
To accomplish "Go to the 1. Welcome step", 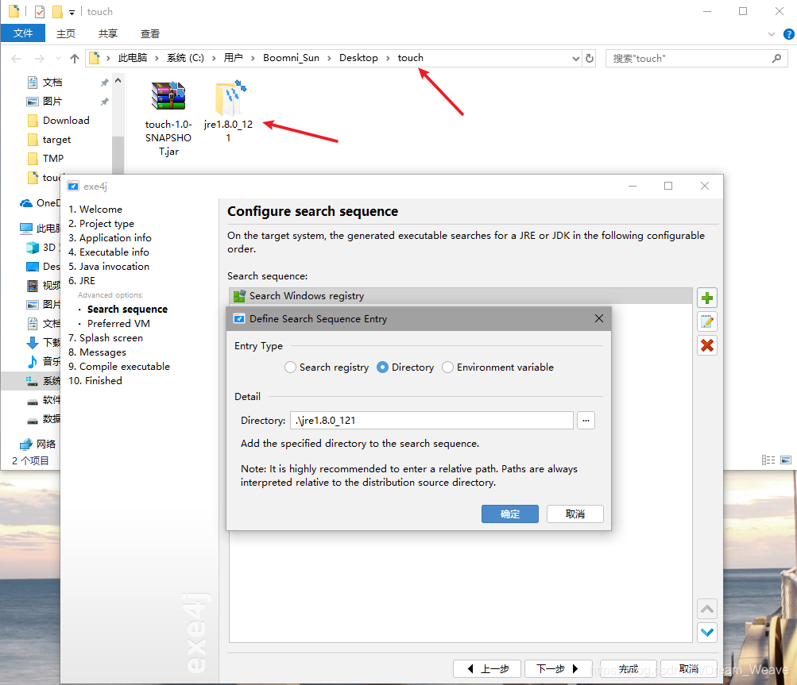I will (x=95, y=210).
